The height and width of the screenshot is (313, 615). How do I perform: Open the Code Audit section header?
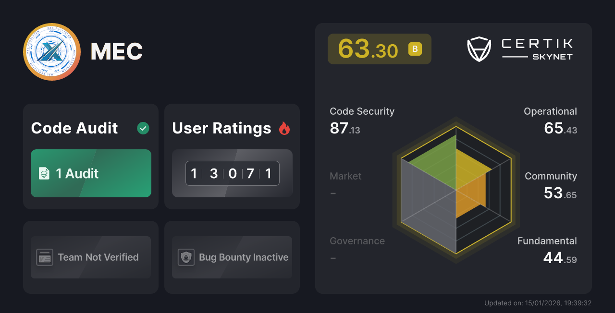[74, 128]
